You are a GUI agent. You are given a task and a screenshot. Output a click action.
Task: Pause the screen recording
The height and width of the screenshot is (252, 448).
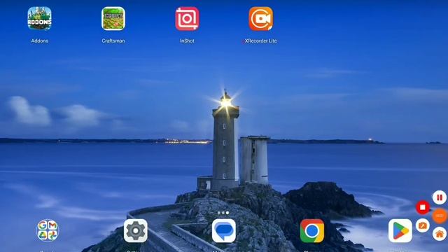(440, 197)
